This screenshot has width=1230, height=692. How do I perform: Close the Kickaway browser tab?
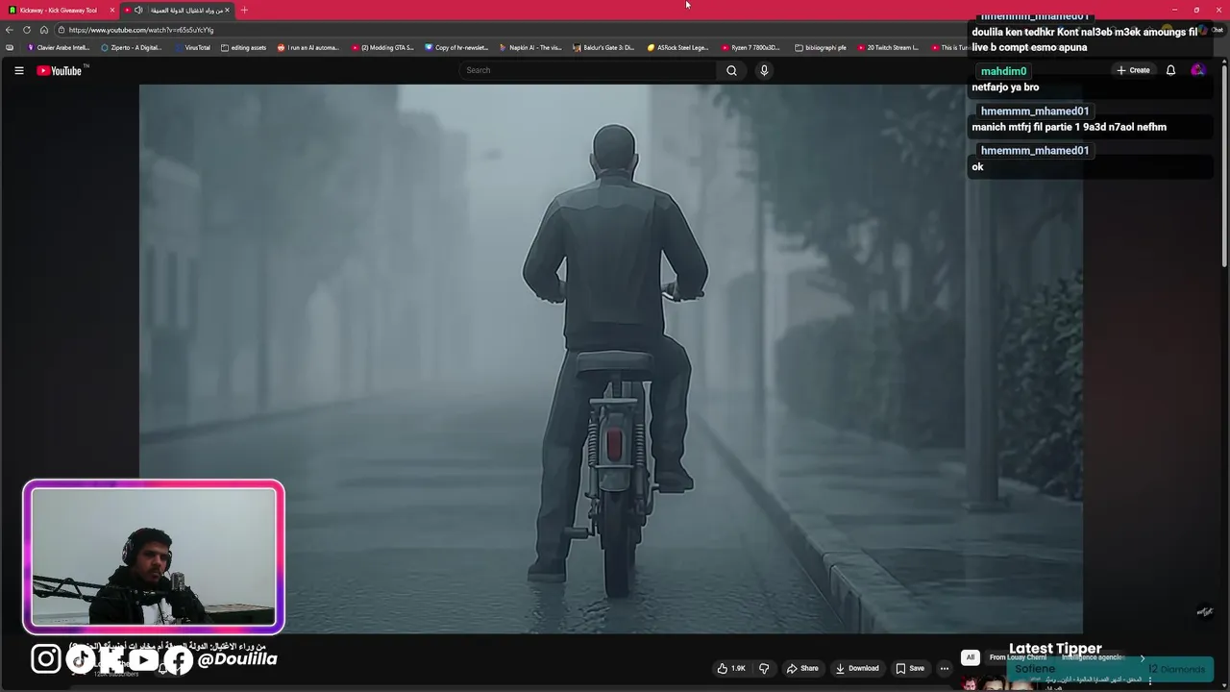point(112,10)
